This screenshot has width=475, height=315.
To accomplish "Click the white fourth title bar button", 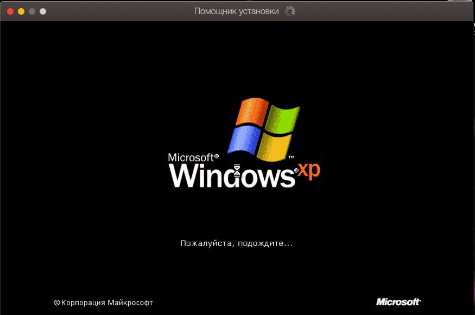I will 43,11.
